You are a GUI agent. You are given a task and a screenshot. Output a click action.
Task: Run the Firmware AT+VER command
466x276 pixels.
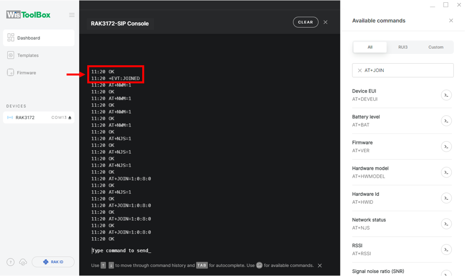point(446,147)
